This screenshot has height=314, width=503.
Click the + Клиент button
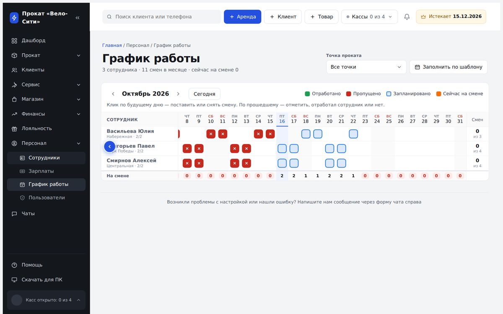pos(283,17)
